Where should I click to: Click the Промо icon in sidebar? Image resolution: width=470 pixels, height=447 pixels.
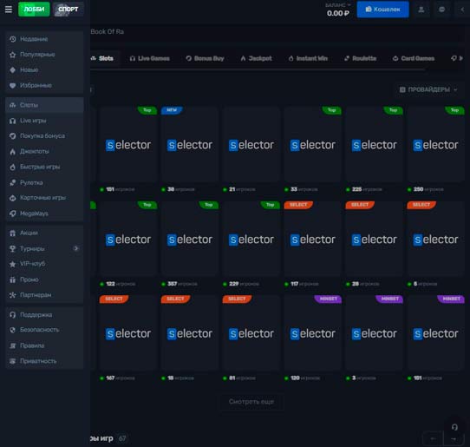(13, 279)
